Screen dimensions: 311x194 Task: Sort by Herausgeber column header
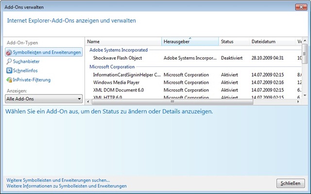click(190, 42)
